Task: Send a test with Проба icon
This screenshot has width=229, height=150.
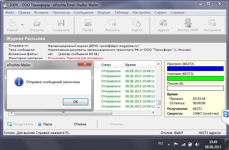Action: pos(88,23)
